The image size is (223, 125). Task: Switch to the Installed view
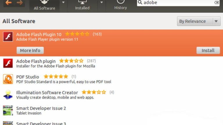point(82,5)
